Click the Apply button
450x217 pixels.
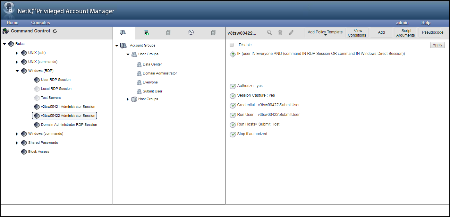tap(437, 45)
